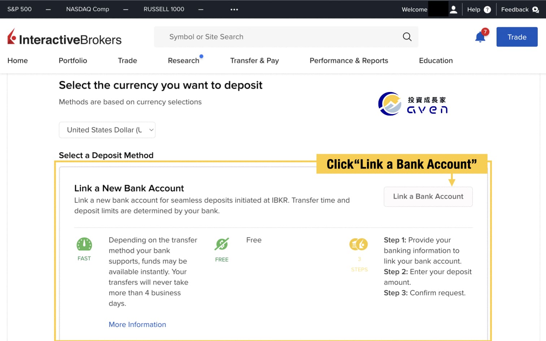Click the "Link a New Bank Account" heading
Screen dimensions: 546x341
tap(129, 188)
